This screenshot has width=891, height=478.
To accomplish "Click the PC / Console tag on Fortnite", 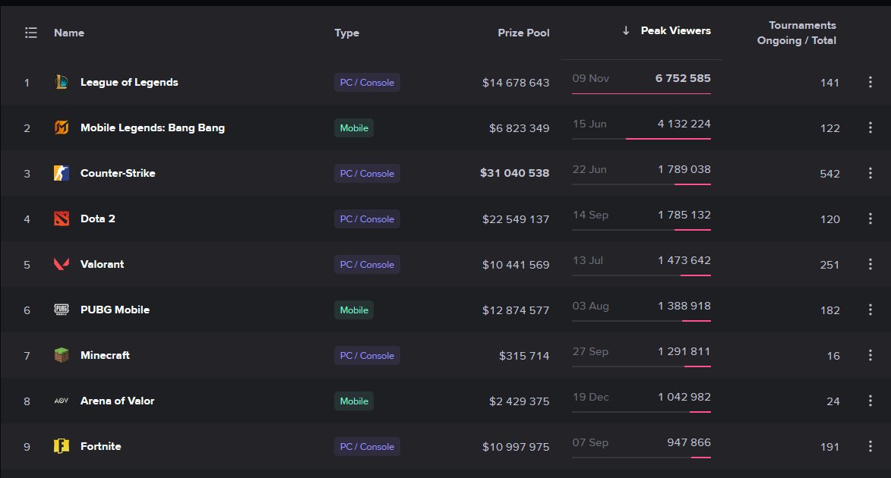I will point(367,446).
